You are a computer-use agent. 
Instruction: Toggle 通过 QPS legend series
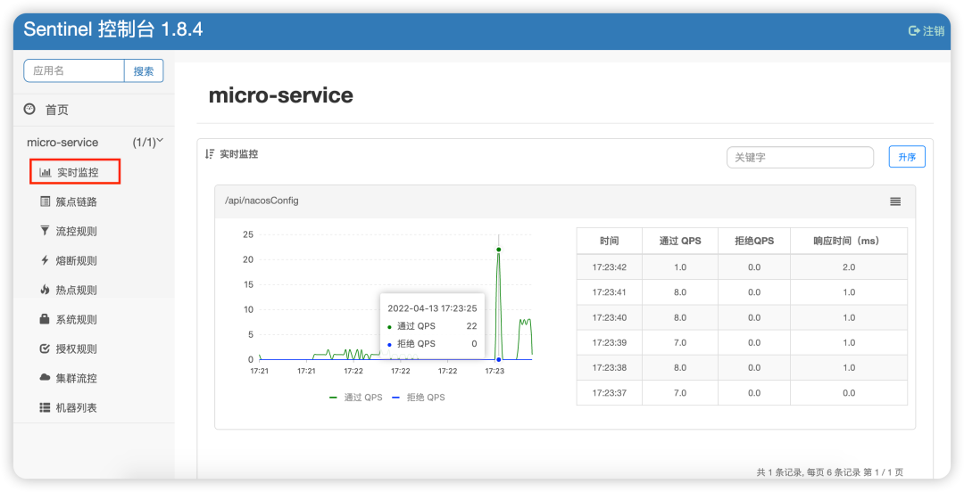point(356,398)
